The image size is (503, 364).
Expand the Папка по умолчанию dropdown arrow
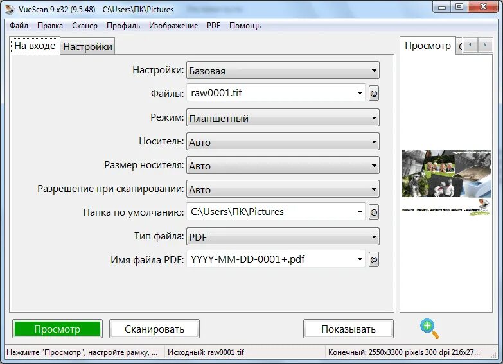(x=360, y=212)
